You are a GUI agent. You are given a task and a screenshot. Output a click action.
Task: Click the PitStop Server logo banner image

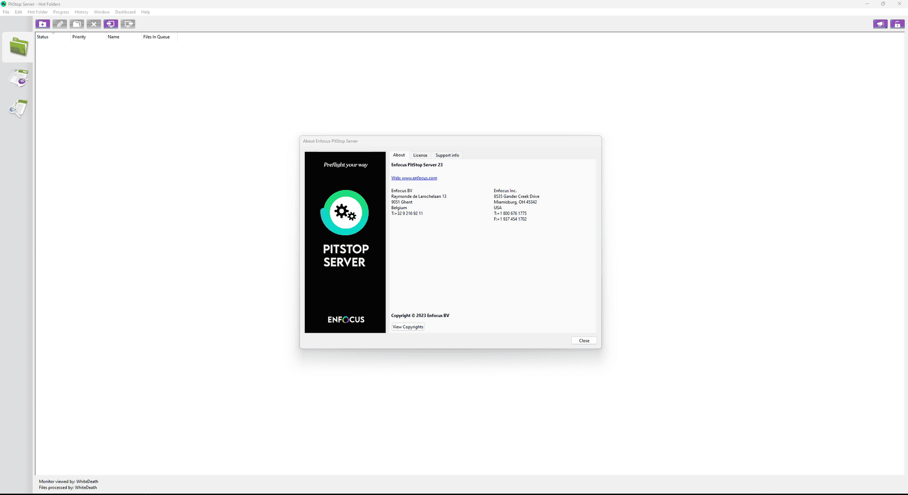tap(345, 242)
